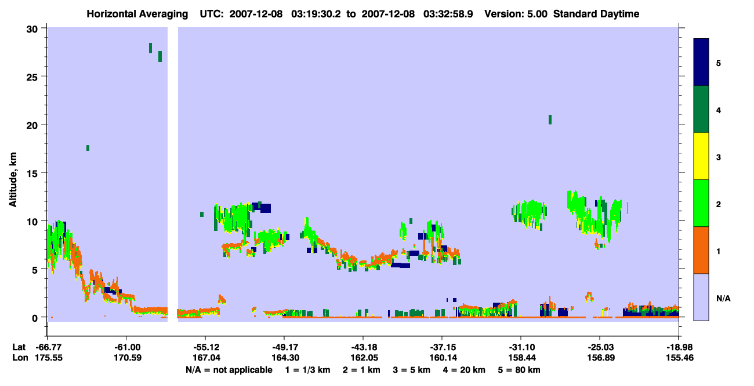Click the y-axis tick label 15
754x386 pixels.
[x=34, y=173]
